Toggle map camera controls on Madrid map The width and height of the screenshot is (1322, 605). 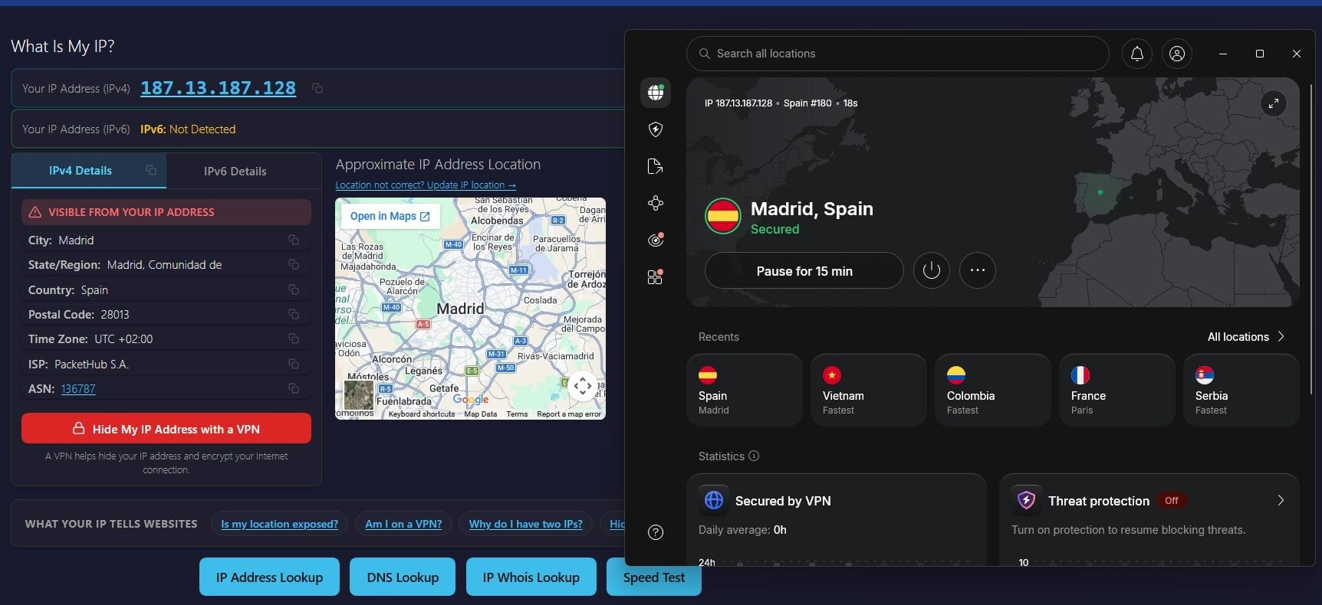tap(583, 386)
